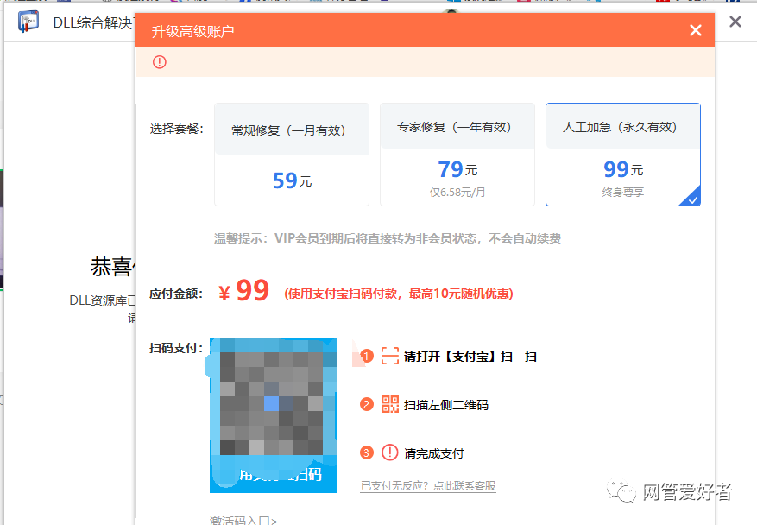
Task: Open the 已支付无反应？点此联系客服 link
Action: pos(428,486)
